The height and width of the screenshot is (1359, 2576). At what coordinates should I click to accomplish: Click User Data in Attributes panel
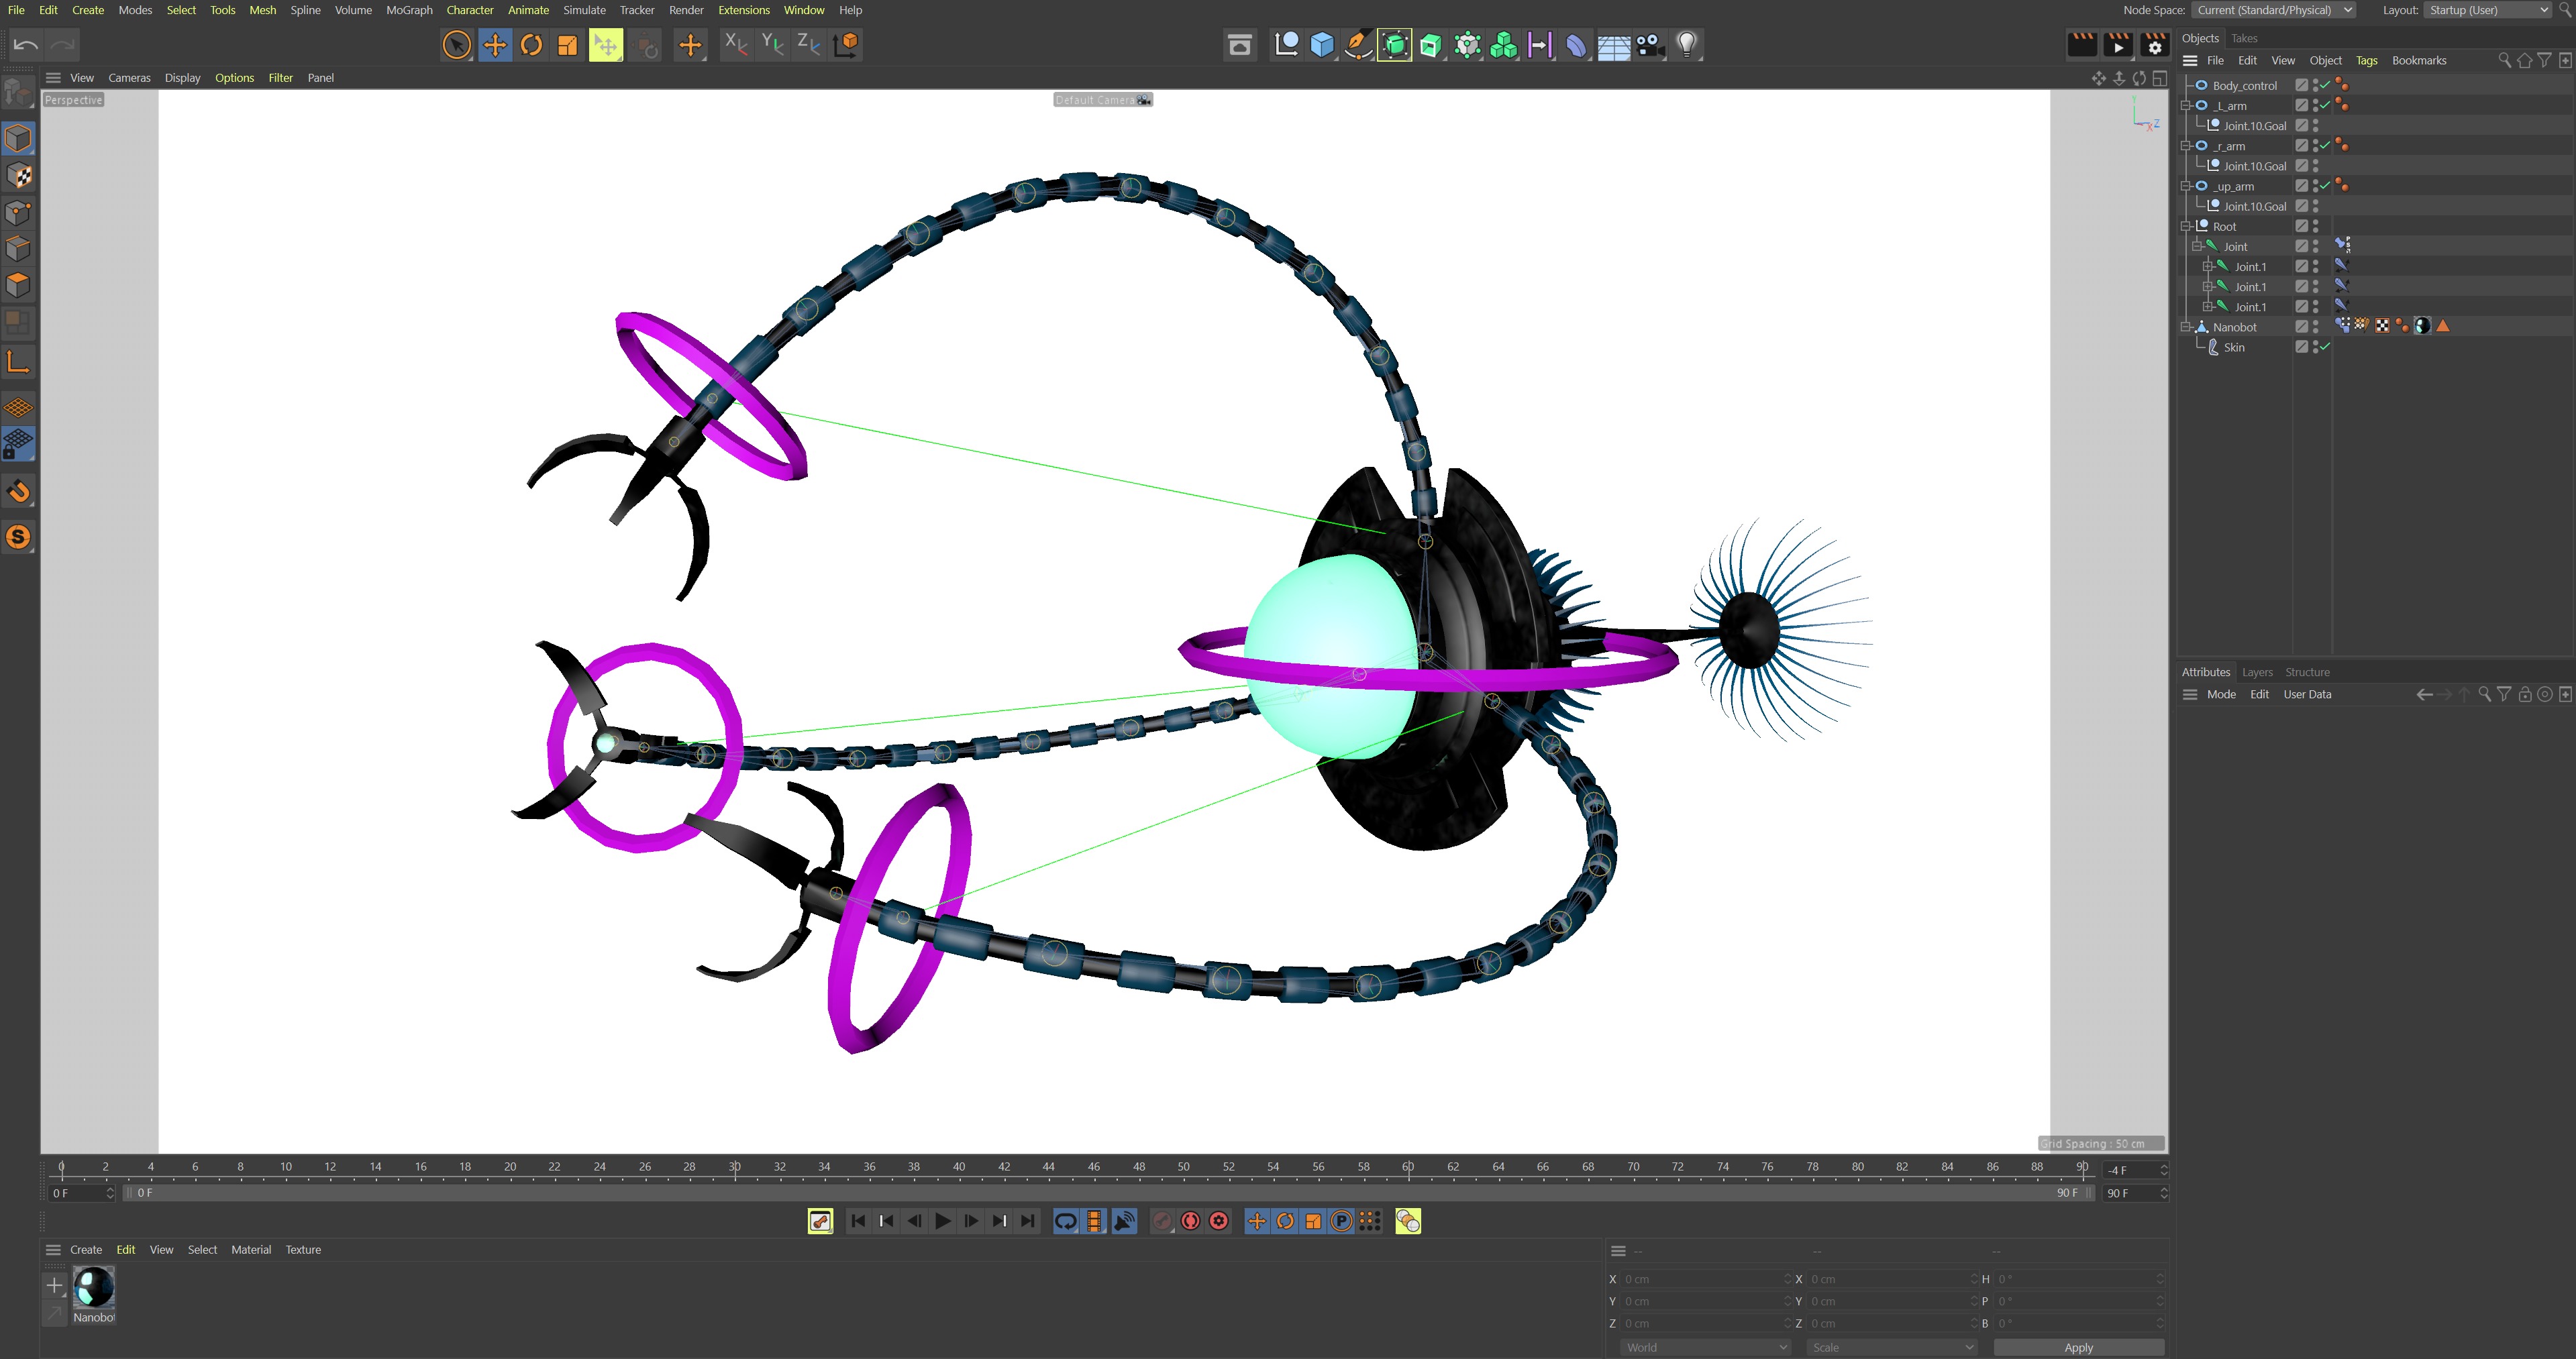[2307, 694]
